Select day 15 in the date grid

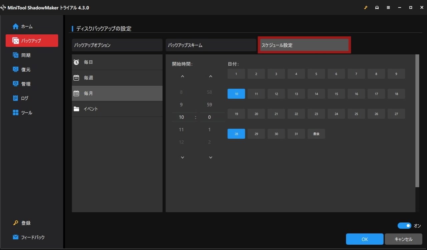tap(336, 94)
